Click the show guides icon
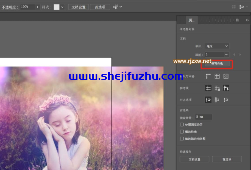Image resolution: width=251 pixels, height=170 pixels. point(208,88)
